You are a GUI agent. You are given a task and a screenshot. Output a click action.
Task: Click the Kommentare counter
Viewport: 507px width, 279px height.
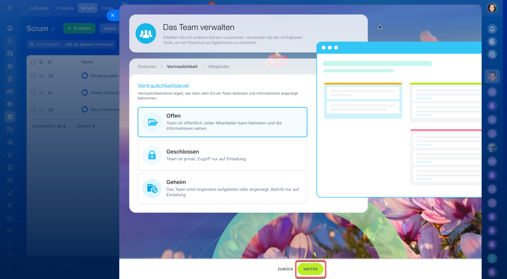pos(44,44)
